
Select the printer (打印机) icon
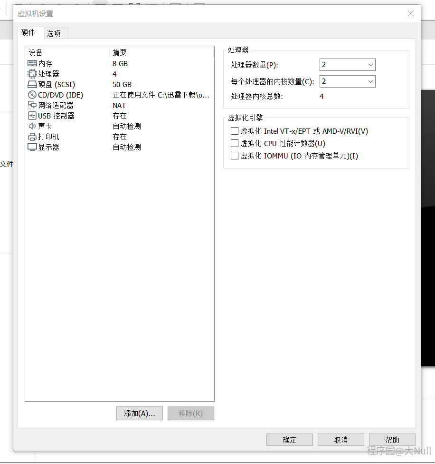pos(32,137)
